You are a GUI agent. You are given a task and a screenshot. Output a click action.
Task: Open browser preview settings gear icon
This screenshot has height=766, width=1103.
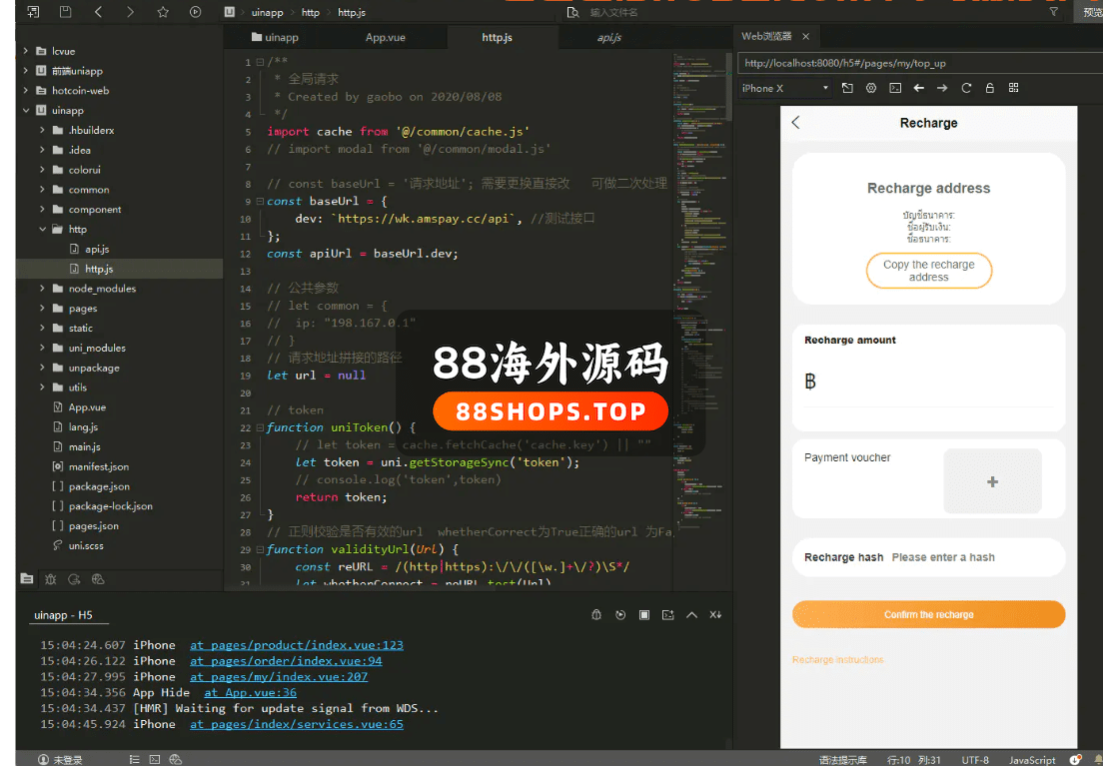[871, 88]
